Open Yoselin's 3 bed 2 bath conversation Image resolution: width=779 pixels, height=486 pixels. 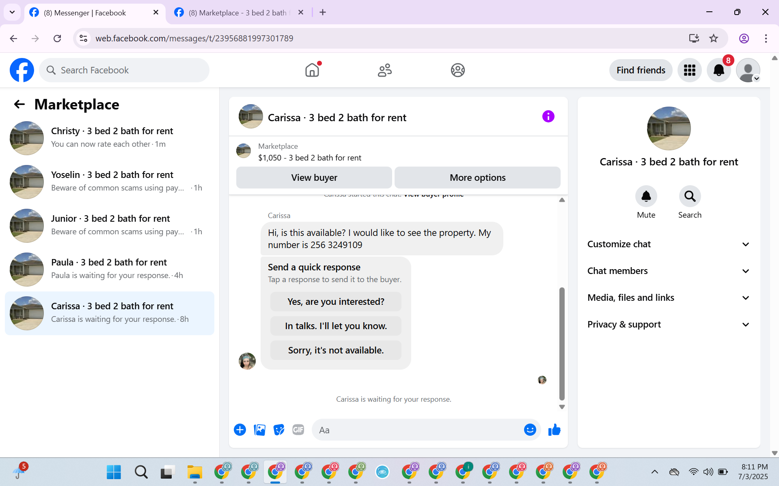pos(110,182)
